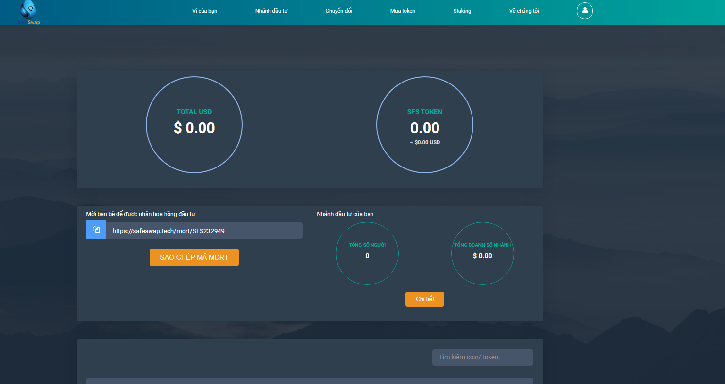Select 'Chuyển đổi' in the navigation
The height and width of the screenshot is (384, 725).
click(x=338, y=11)
